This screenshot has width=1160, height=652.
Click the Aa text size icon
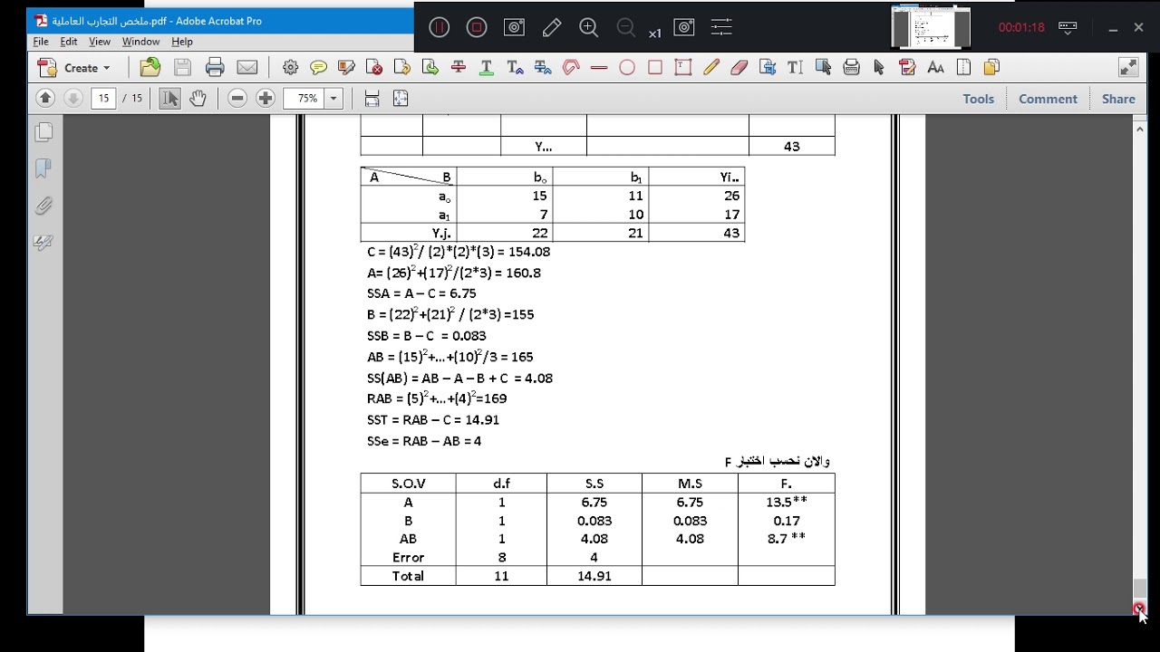936,67
